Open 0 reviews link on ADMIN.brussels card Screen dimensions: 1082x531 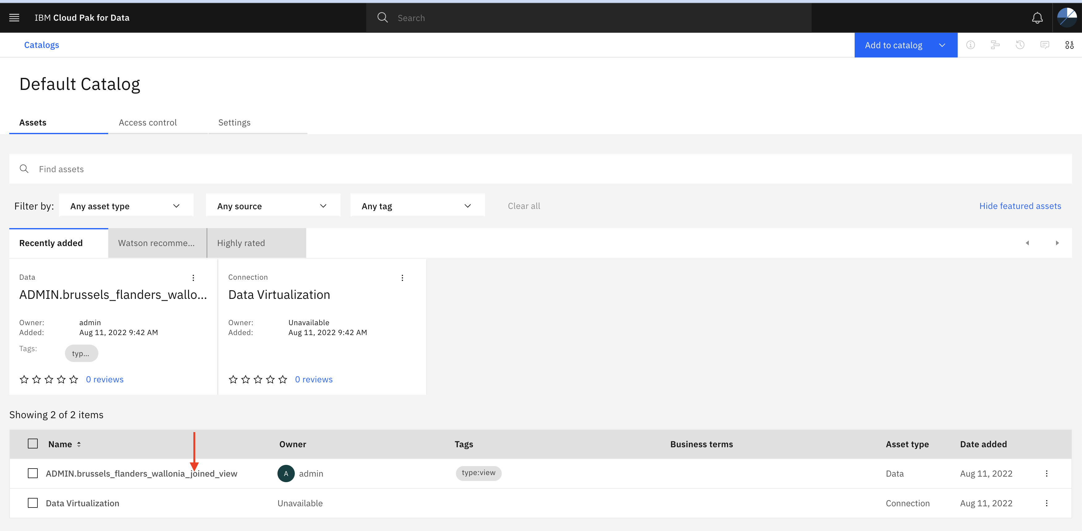tap(105, 380)
